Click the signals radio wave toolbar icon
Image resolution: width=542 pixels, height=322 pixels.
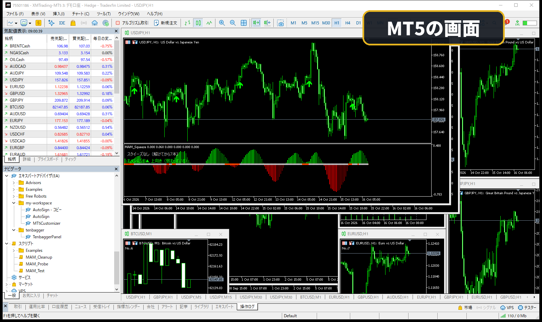coord(84,23)
